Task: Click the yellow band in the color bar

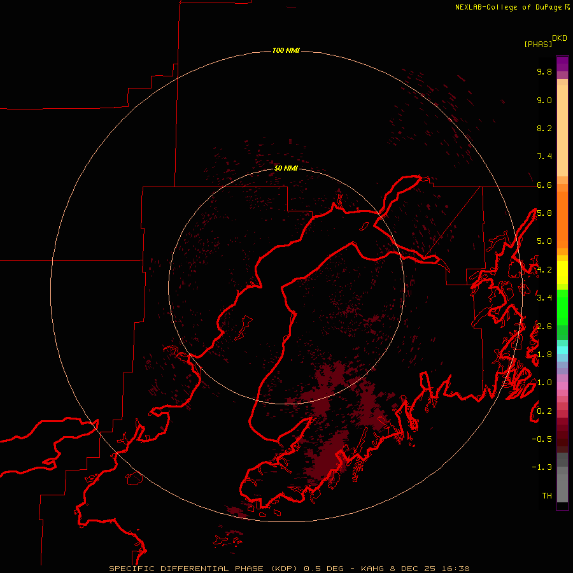Action: point(562,272)
